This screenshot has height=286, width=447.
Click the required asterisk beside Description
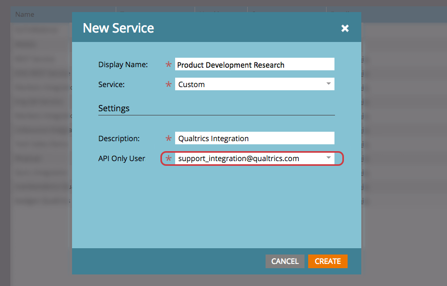point(169,139)
